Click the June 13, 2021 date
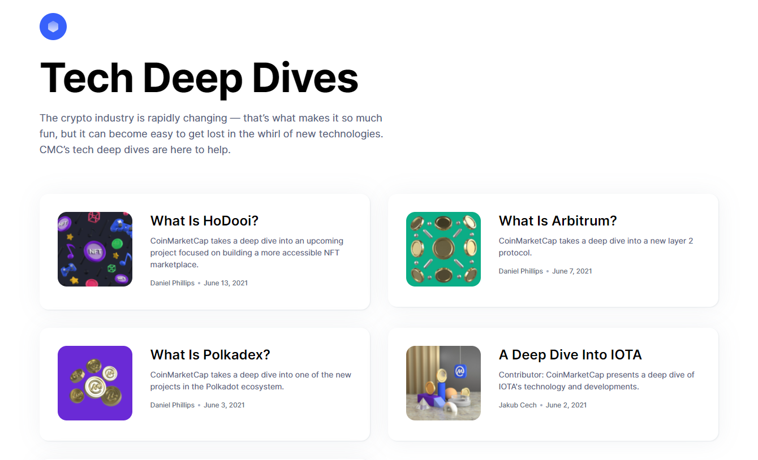 click(x=226, y=283)
